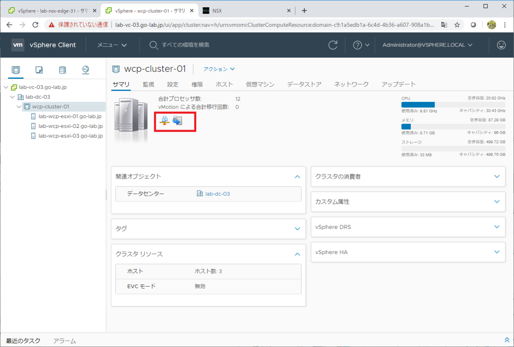Viewport: 514px width, 347px height.
Task: Open the 最近のタスク tab at the bottom
Action: [23, 341]
